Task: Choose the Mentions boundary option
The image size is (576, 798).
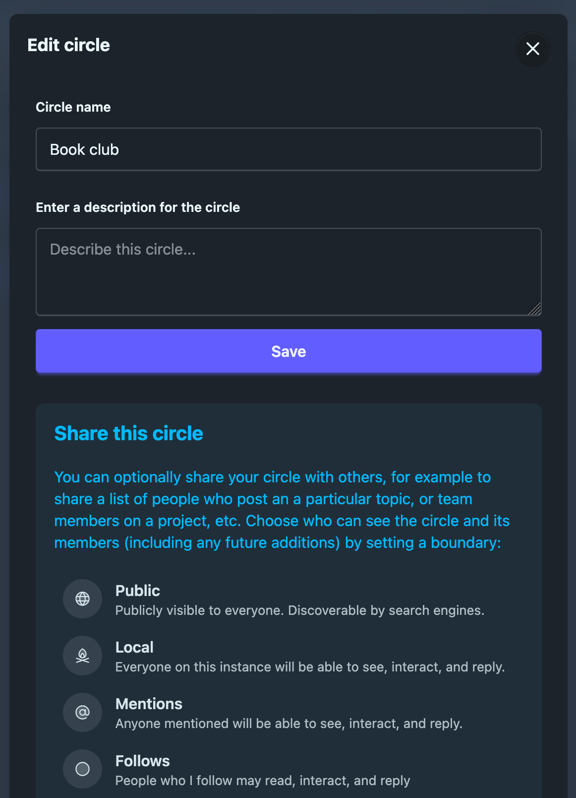Action: click(149, 704)
